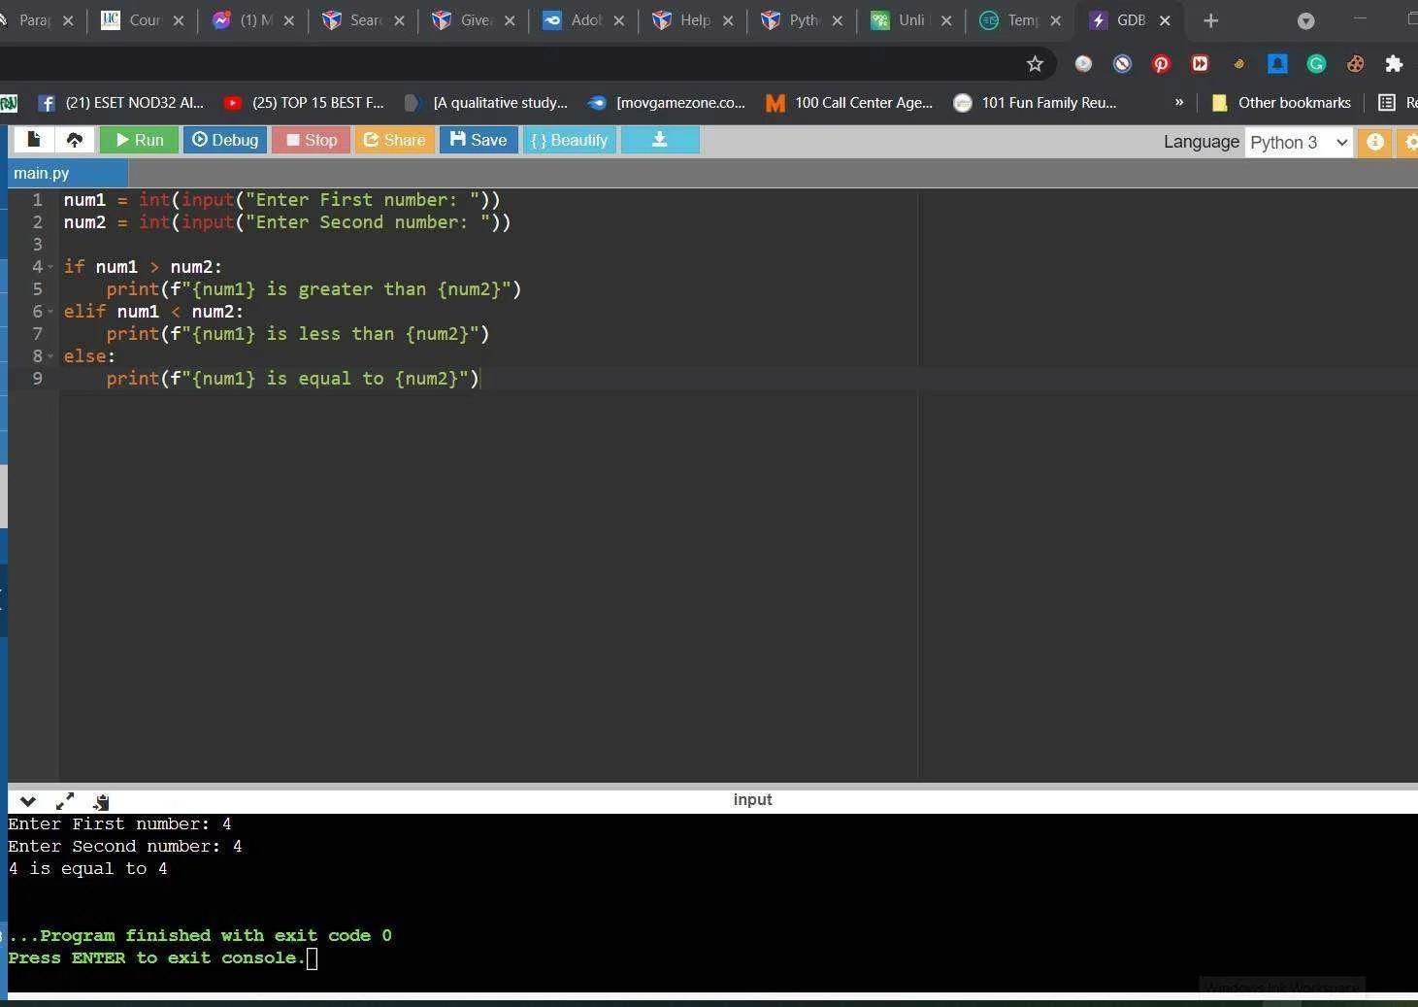This screenshot has width=1418, height=1007.
Task: Open the 101 Fun Family Reu... bookmark
Action: click(1035, 102)
